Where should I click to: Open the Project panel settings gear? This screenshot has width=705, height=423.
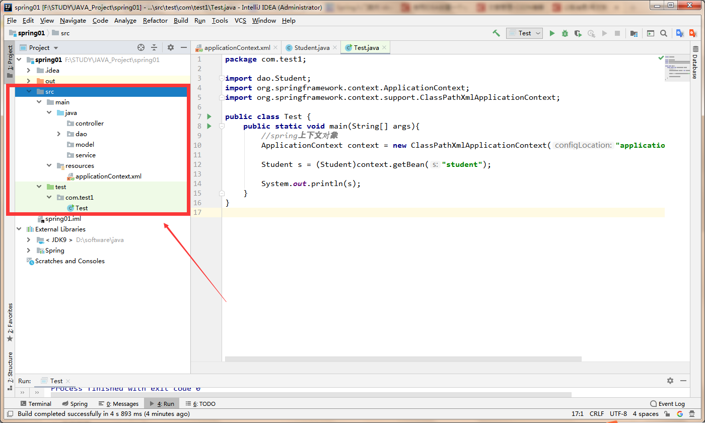point(171,47)
